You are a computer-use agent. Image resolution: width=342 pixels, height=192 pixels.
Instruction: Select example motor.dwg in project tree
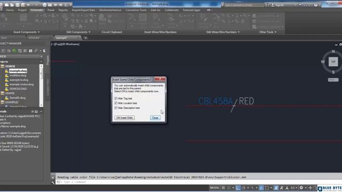(21, 84)
